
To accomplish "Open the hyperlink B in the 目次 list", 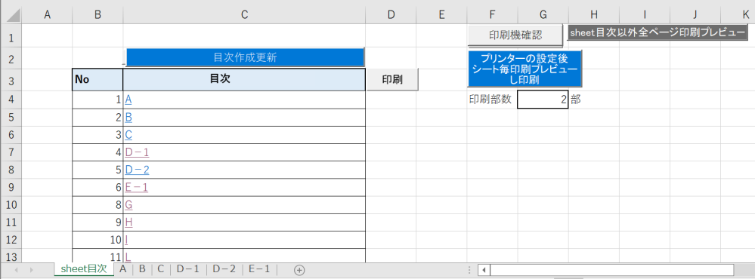I will point(128,118).
